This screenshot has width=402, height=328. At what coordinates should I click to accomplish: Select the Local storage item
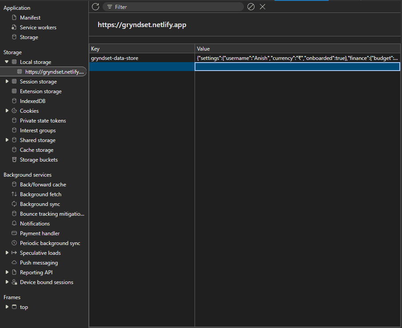coord(36,62)
